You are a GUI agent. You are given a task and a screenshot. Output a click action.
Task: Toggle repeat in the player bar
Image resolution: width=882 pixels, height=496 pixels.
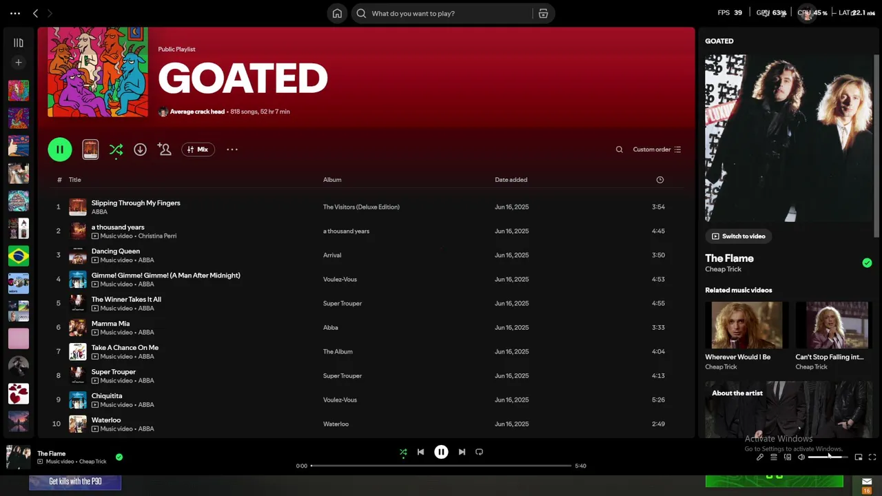[479, 452]
